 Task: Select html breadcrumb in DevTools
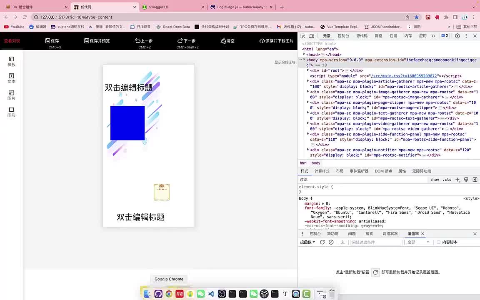click(303, 163)
